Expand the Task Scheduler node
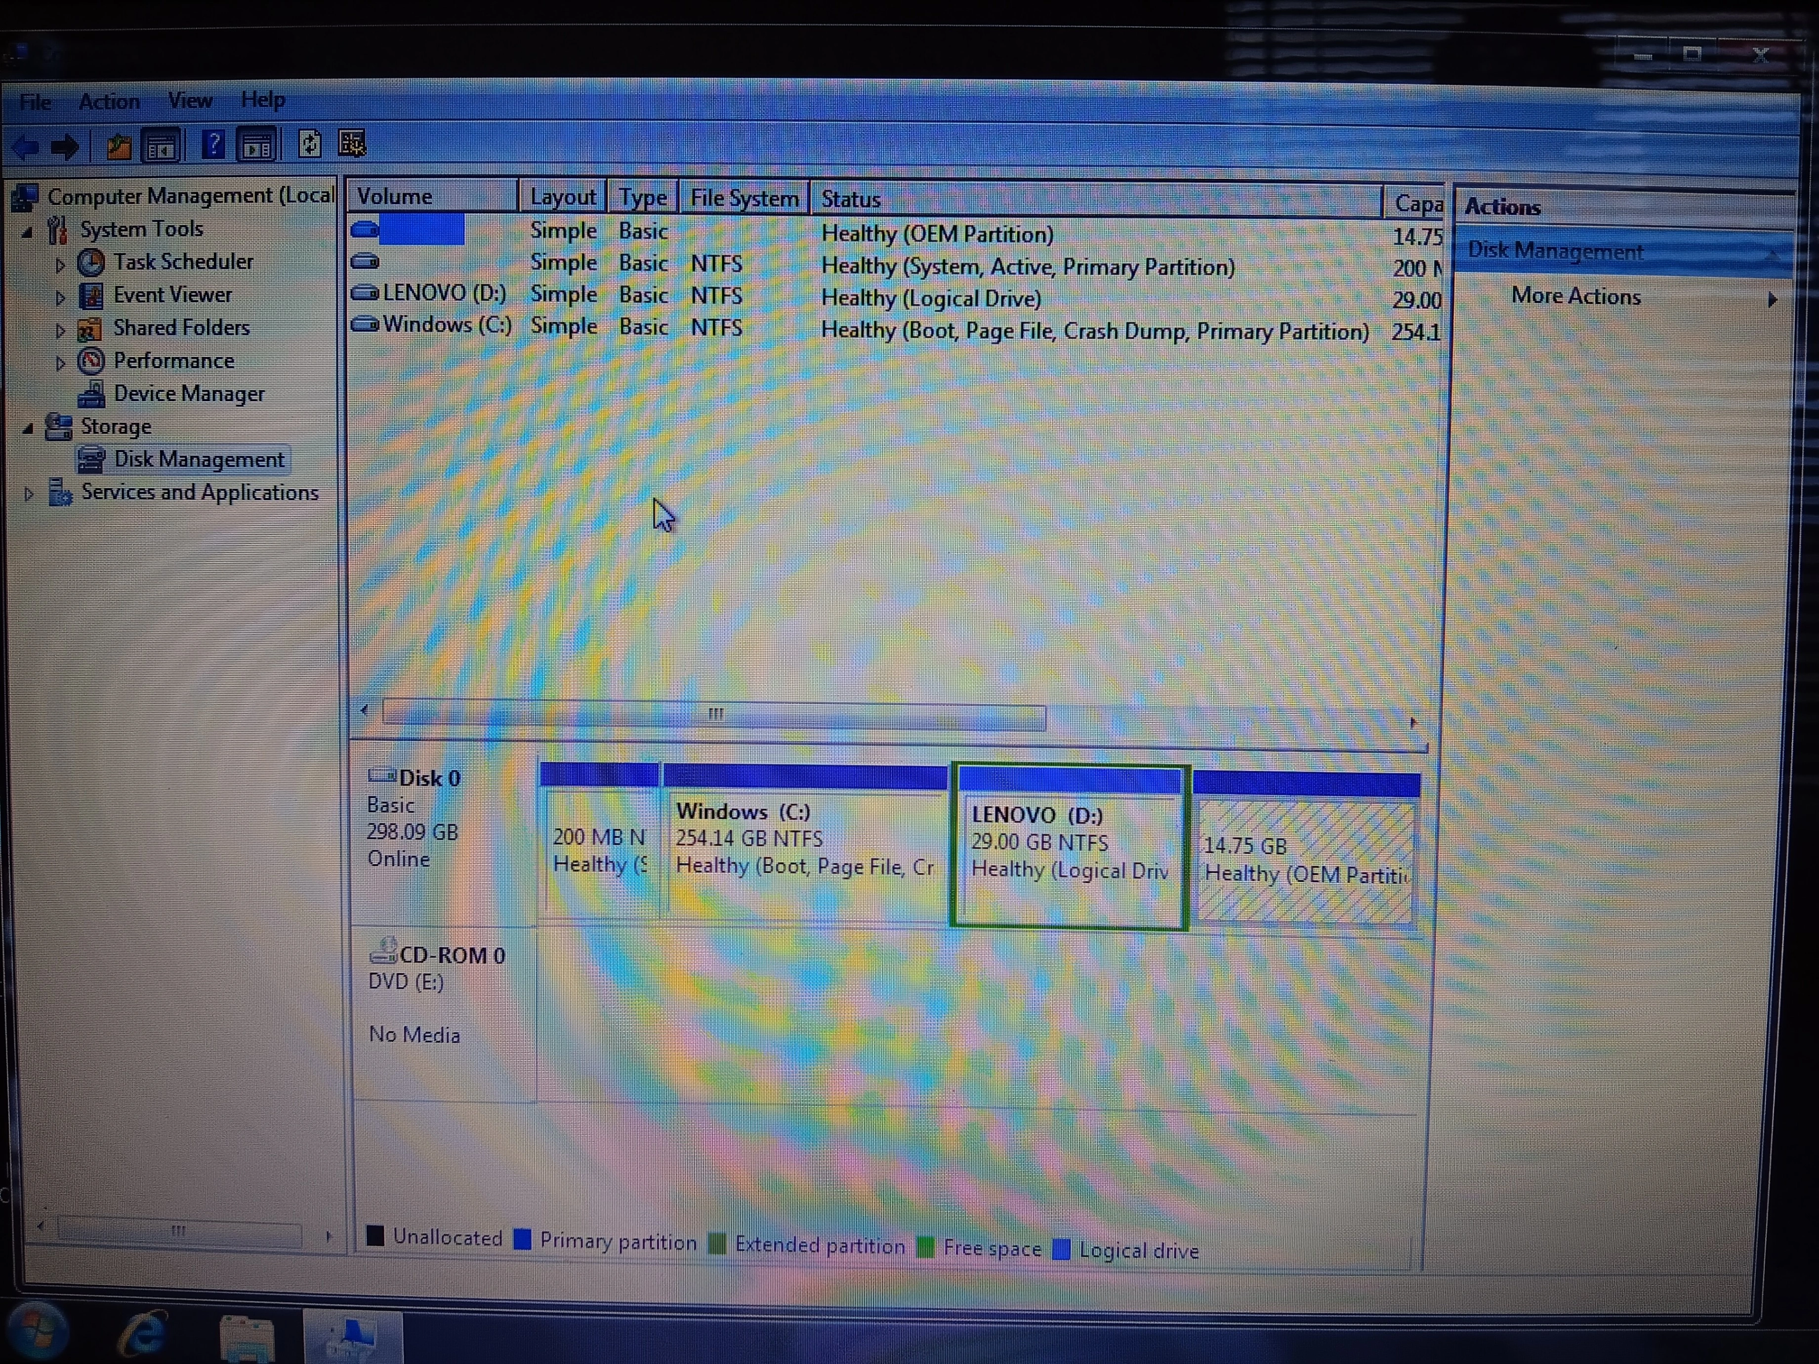Viewport: 1819px width, 1364px height. pos(60,265)
